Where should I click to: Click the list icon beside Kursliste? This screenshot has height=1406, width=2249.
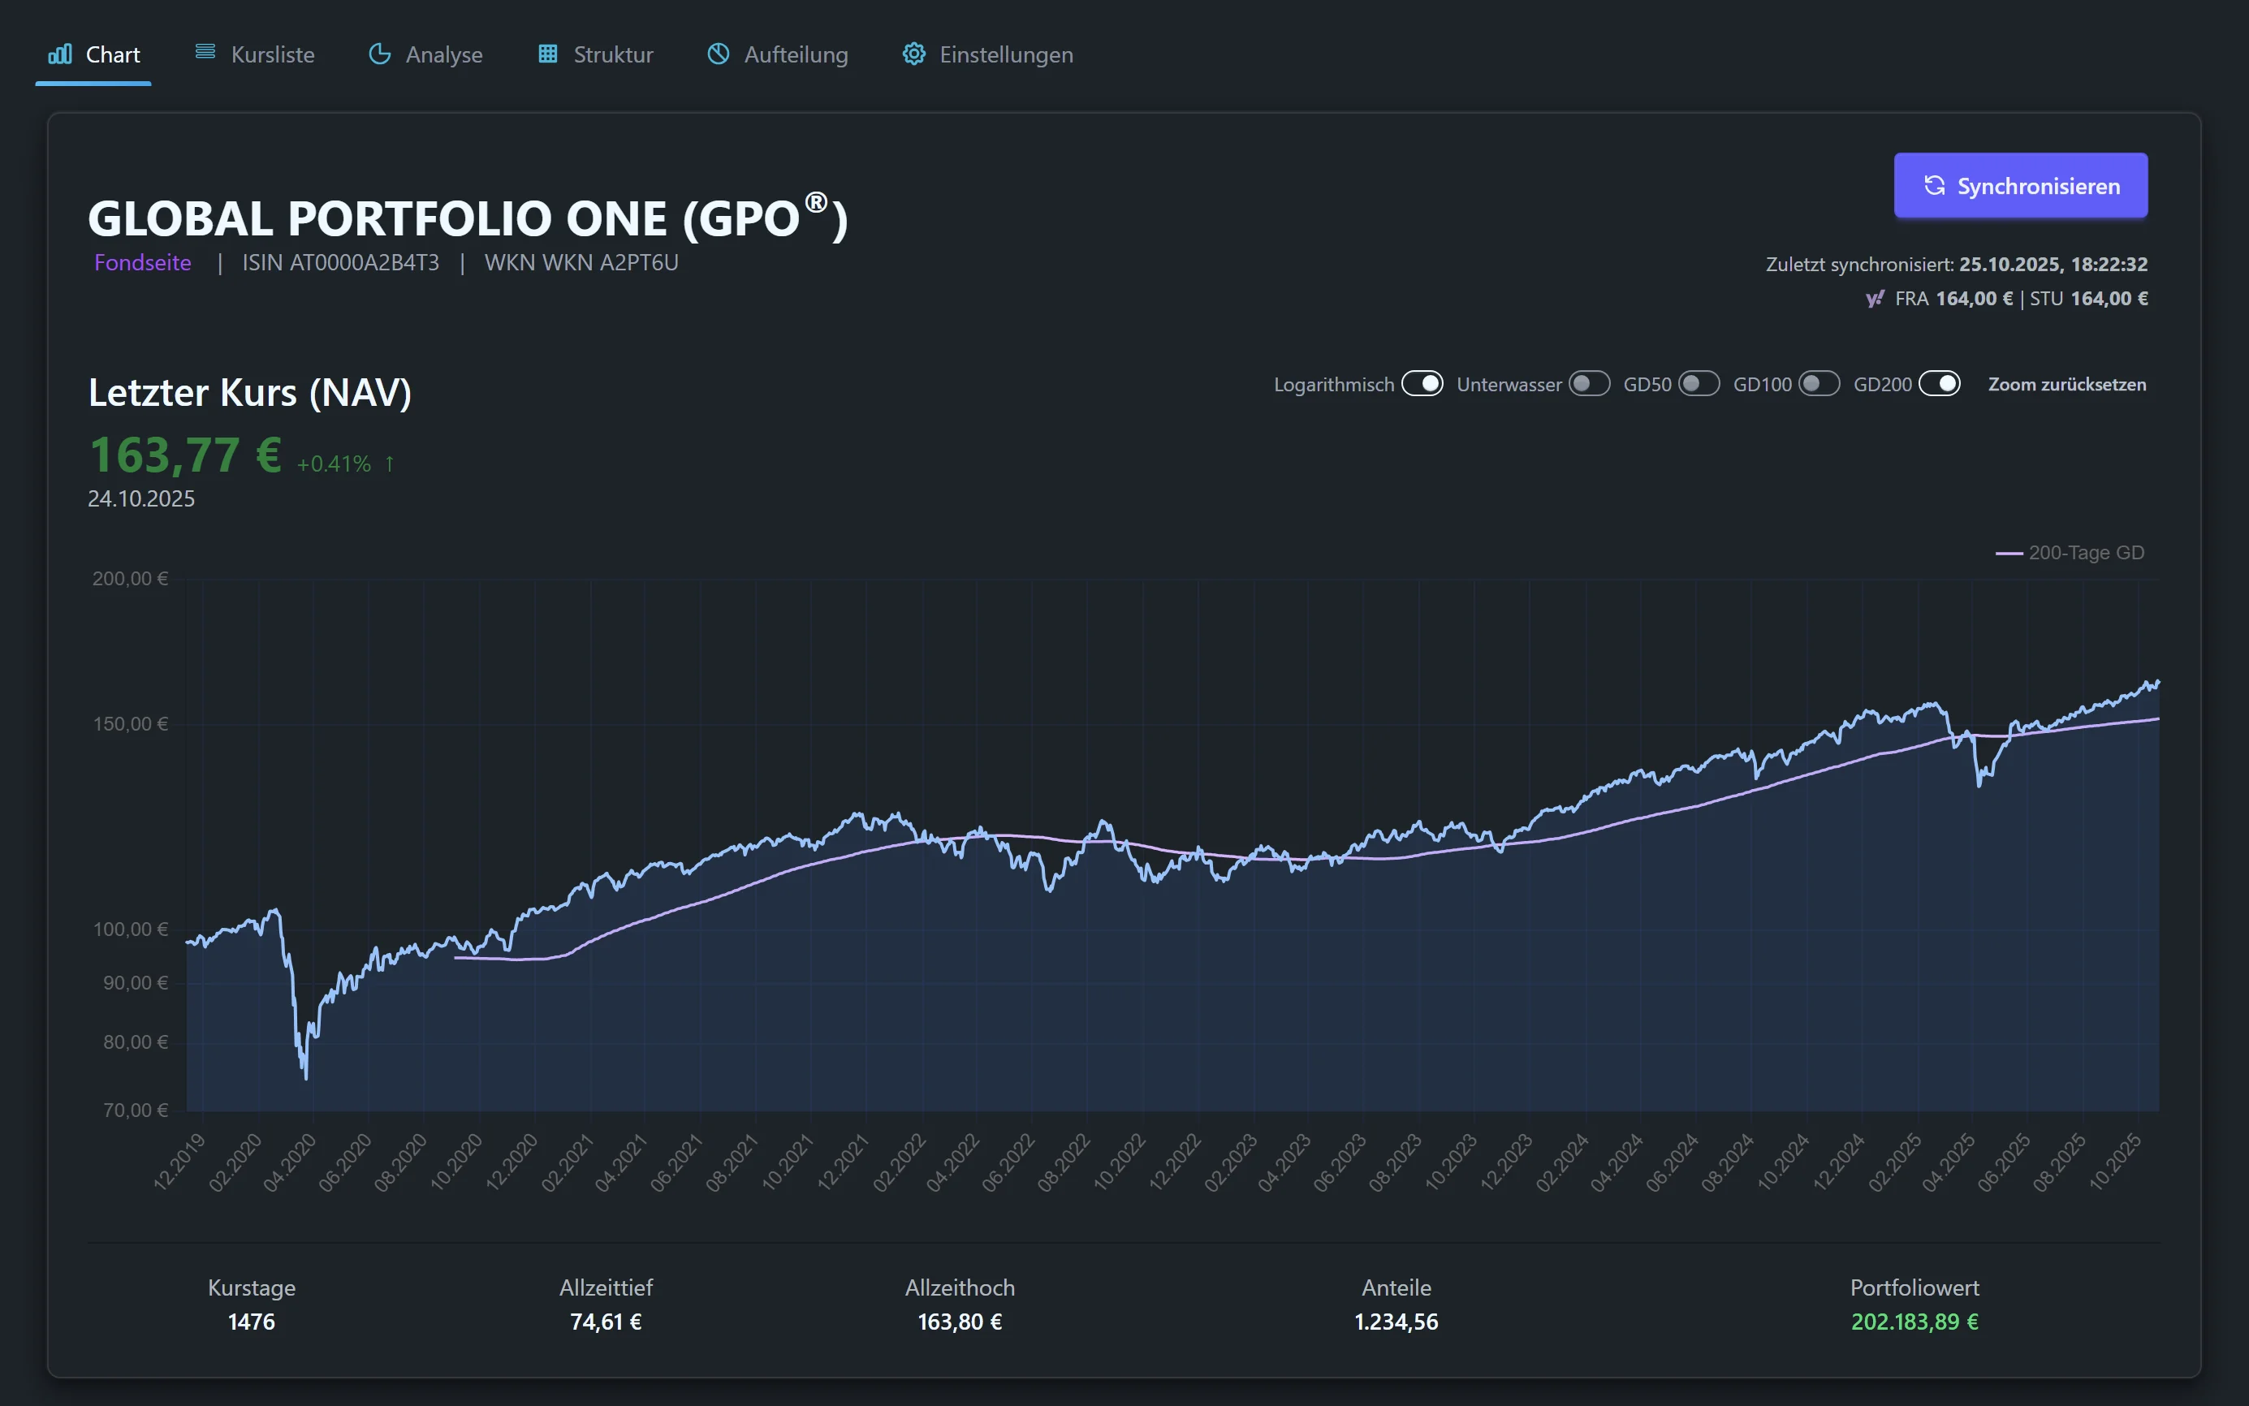click(x=205, y=52)
